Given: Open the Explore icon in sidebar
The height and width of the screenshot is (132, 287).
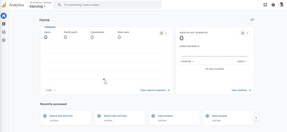Looking at the screenshot, I should [4, 32].
